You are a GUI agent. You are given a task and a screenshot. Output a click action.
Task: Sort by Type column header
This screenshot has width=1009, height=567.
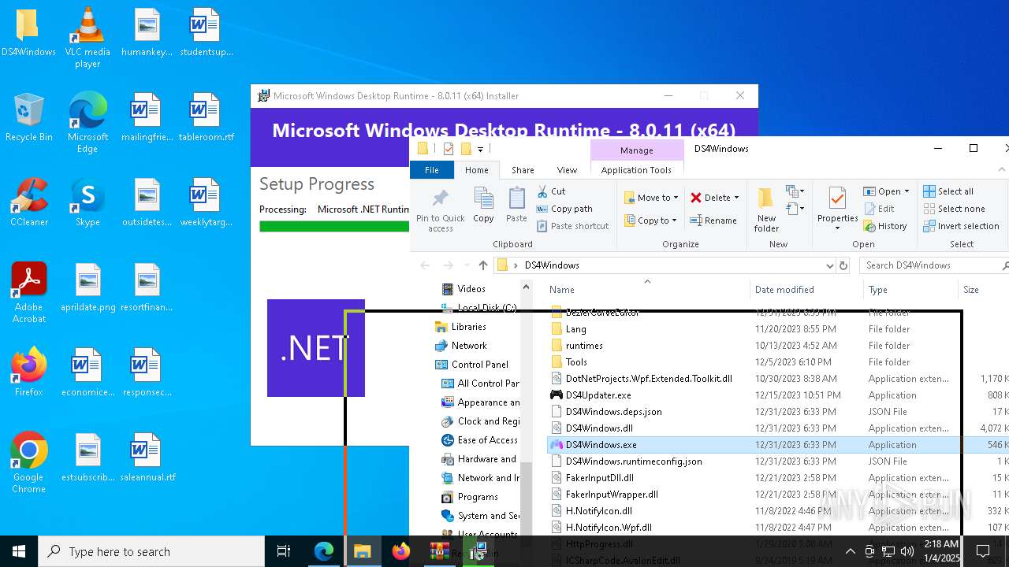point(910,290)
